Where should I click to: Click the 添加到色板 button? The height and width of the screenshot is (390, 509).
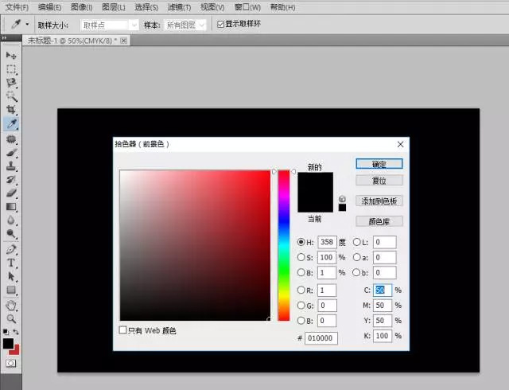click(379, 201)
